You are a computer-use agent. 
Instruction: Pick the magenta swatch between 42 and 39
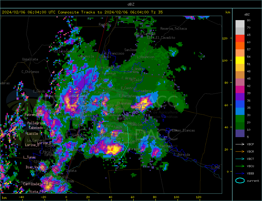pos(240,90)
